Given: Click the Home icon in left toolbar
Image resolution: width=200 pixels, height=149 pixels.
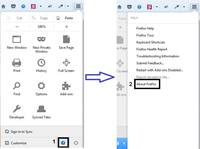Looking at the screenshot, I should pos(3,6).
